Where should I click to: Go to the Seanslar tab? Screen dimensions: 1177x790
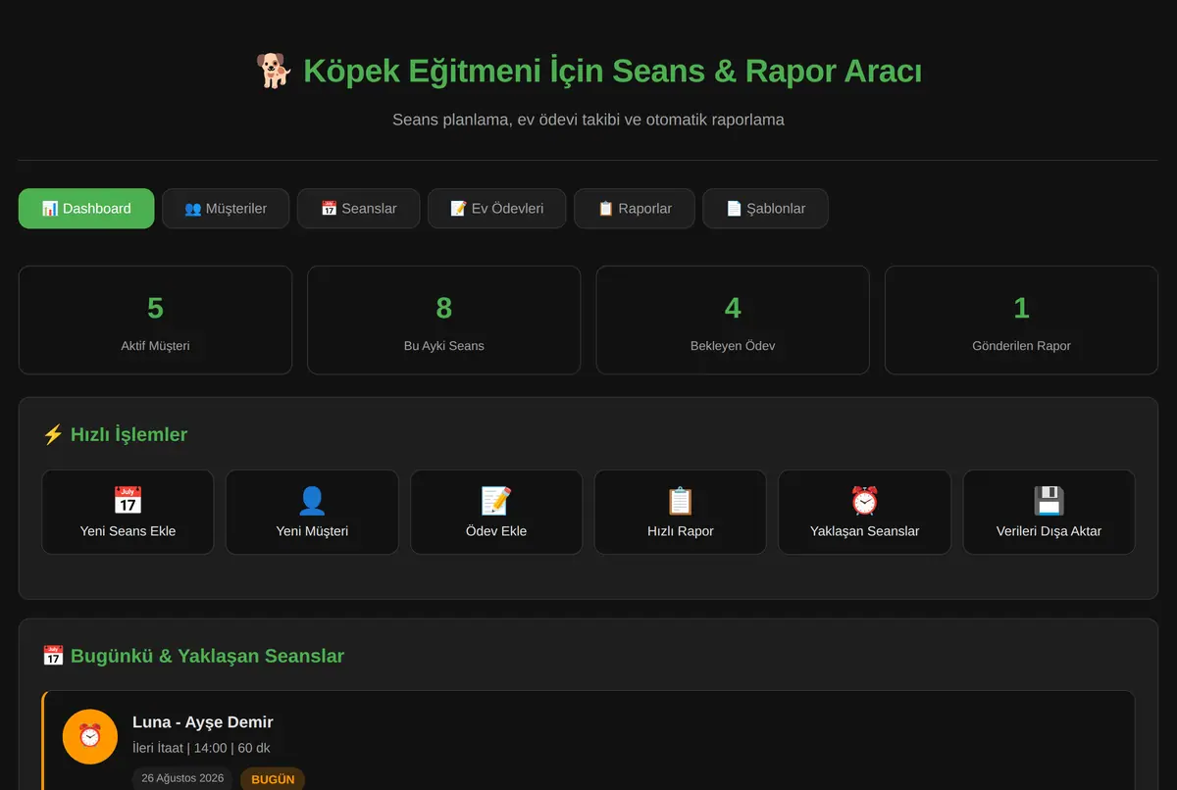point(359,209)
